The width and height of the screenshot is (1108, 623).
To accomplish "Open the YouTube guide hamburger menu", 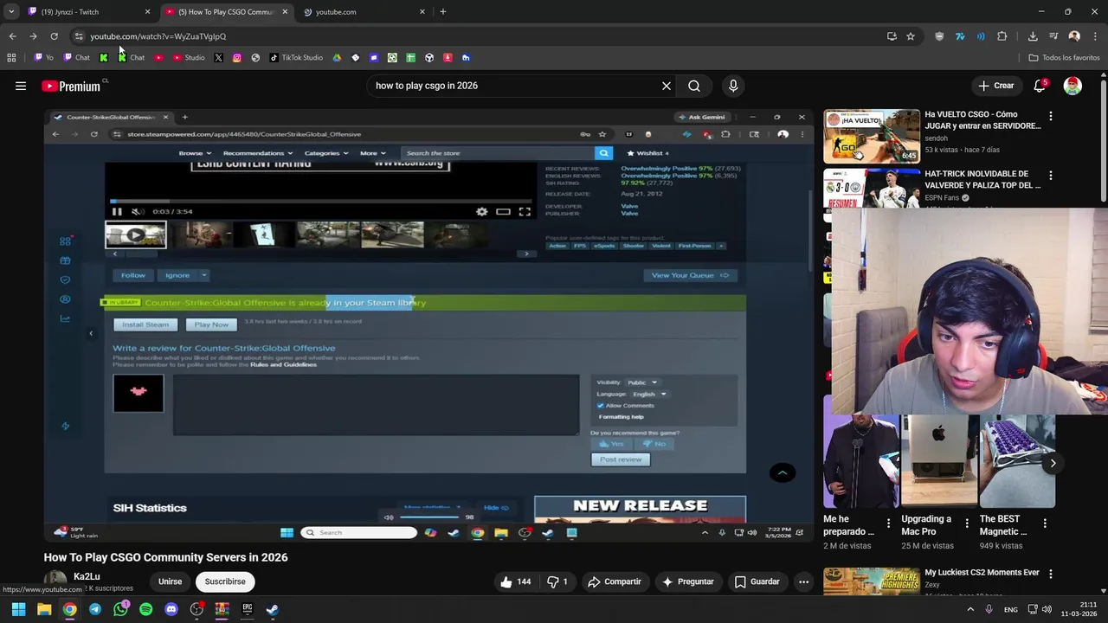I will (21, 86).
